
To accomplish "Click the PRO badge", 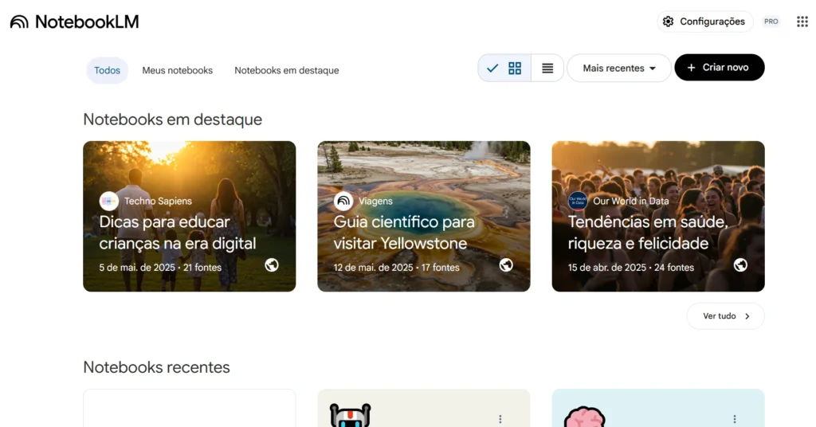I will (771, 22).
